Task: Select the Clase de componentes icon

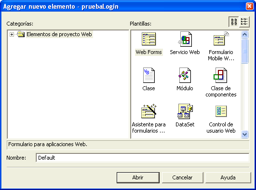Action: (220, 75)
